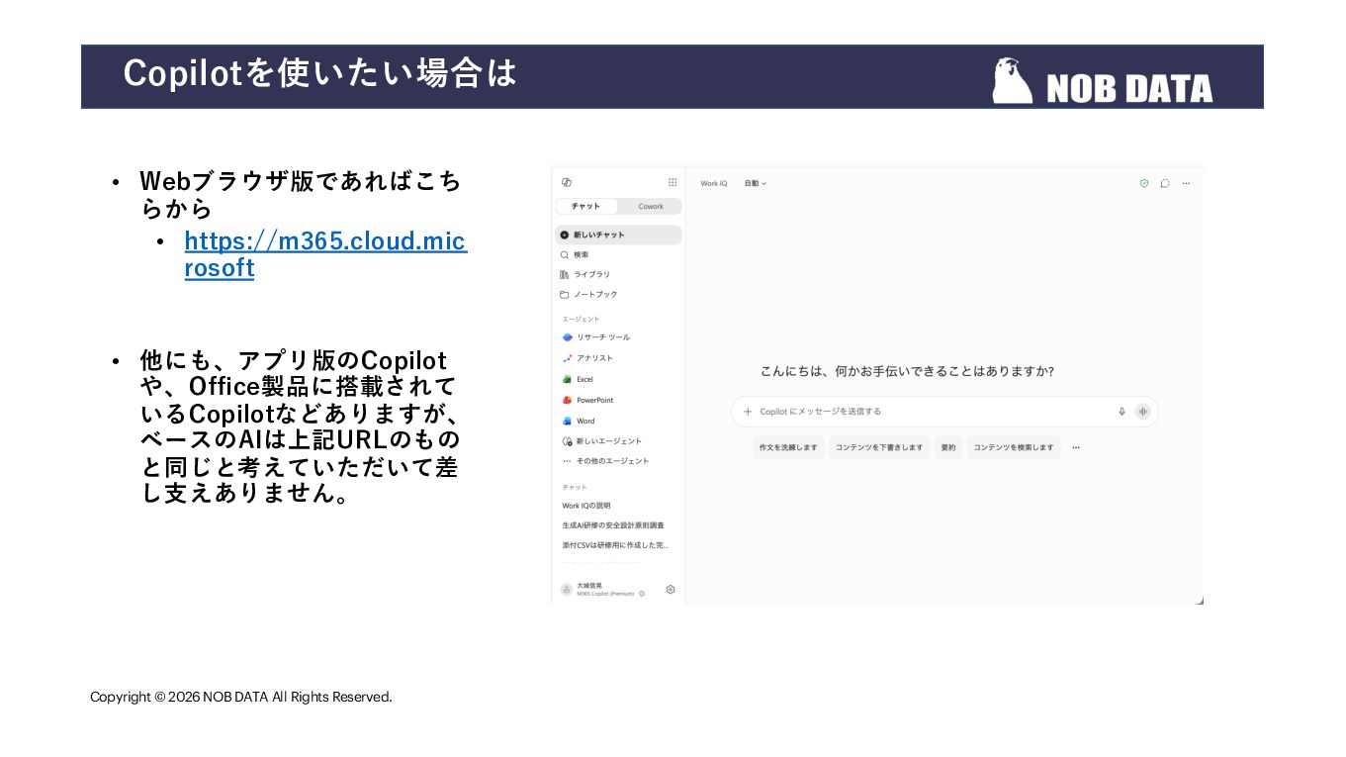Click the Copilot logo in the sidebar
Viewport: 1346px width, 757px height.
(567, 182)
